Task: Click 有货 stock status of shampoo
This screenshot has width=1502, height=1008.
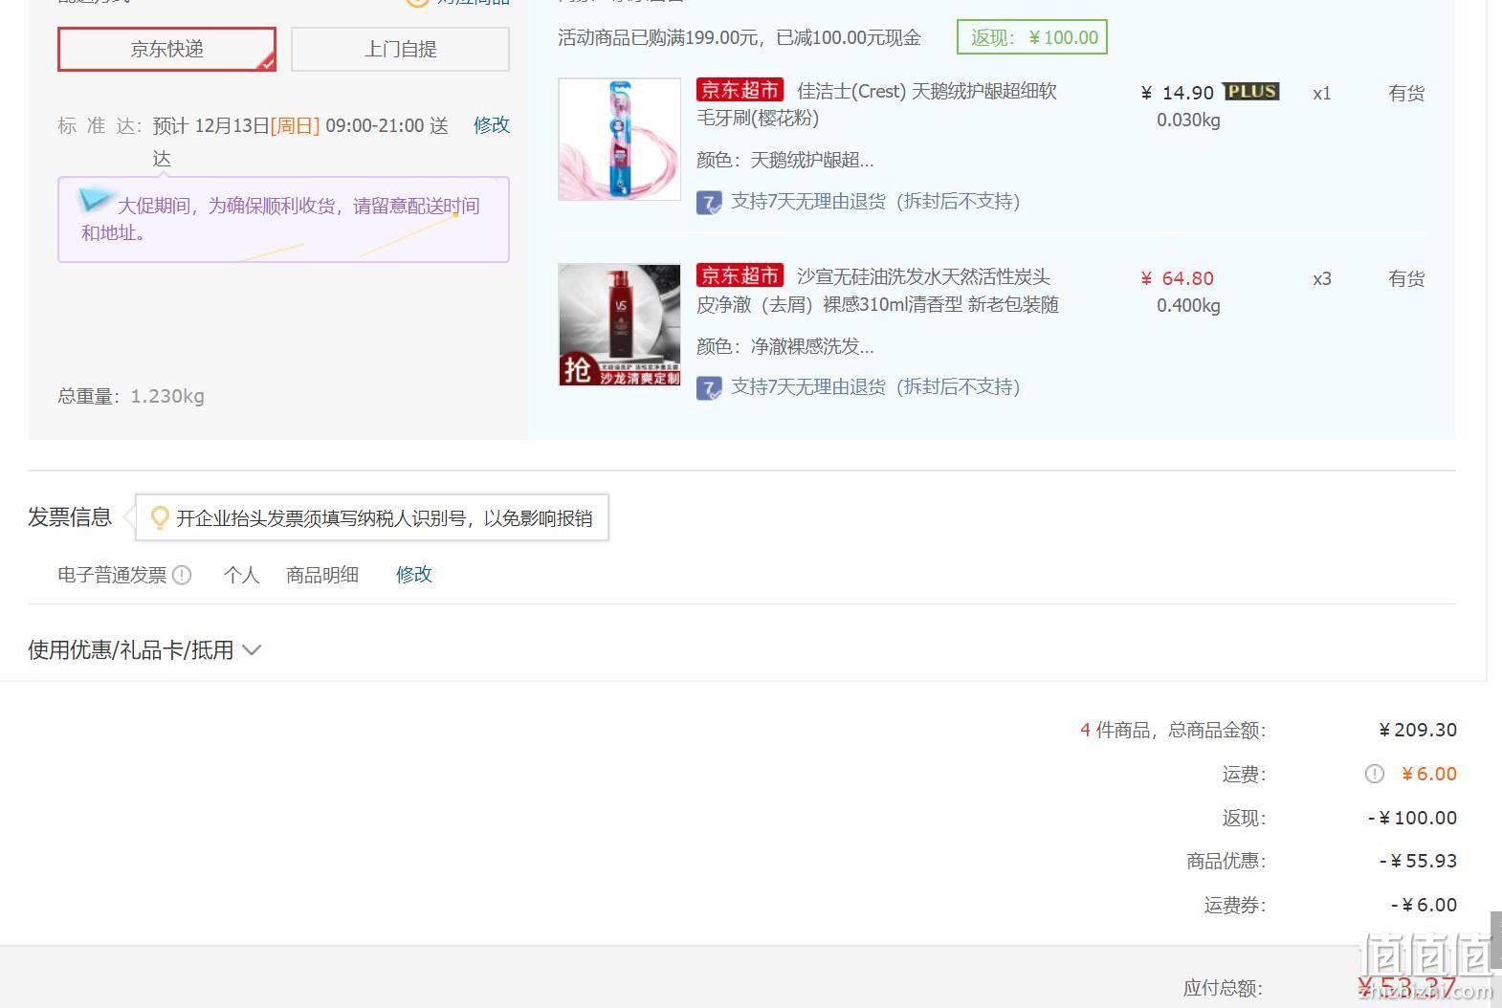Action: pyautogui.click(x=1406, y=278)
